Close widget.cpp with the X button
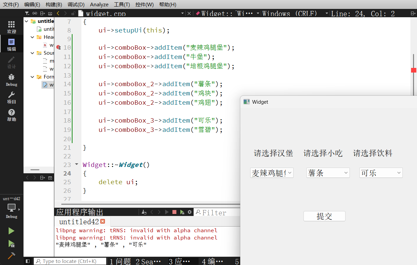Image resolution: width=417 pixels, height=265 pixels. (x=189, y=13)
